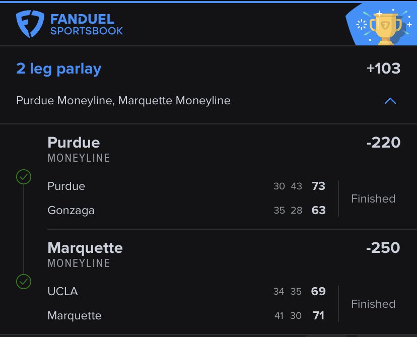
Task: Select the 2 leg parlay heading
Action: pyautogui.click(x=59, y=69)
